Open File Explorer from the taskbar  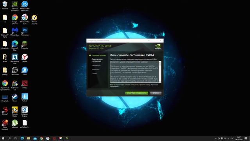pyautogui.click(x=29, y=138)
